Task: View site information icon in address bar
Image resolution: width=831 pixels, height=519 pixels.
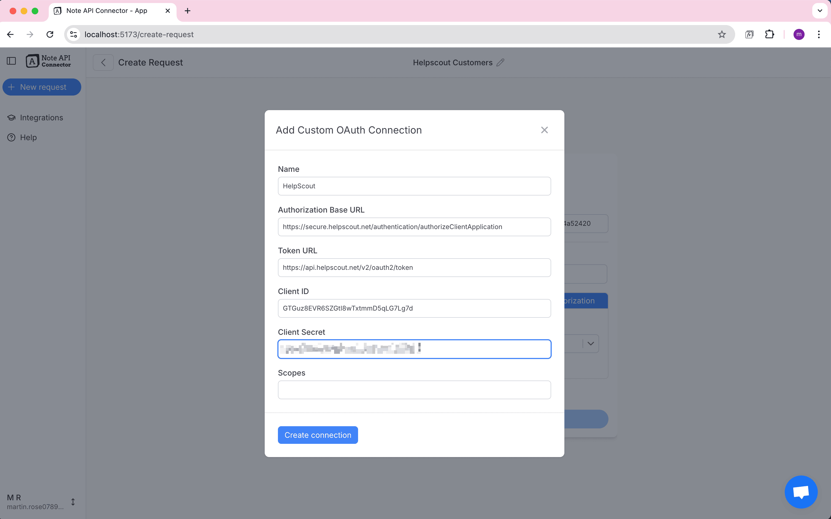Action: (x=74, y=34)
